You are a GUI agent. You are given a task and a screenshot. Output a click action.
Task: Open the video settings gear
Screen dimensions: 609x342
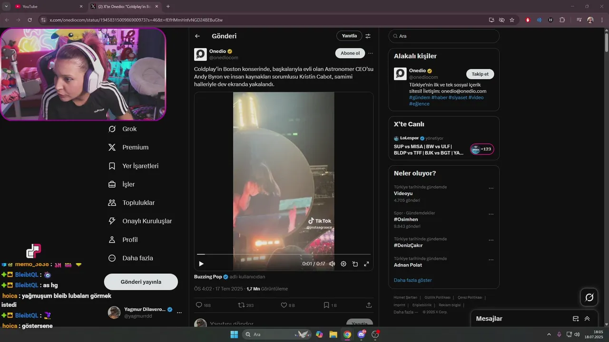point(344,264)
